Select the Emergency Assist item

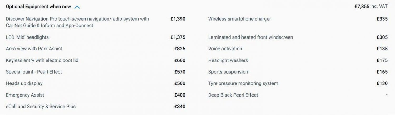(25, 95)
